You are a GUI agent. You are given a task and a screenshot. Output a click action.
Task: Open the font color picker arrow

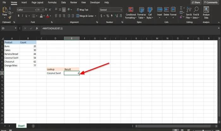point(51,16)
